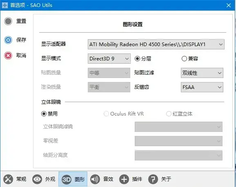The image size is (236, 187).
Task: Click the 3D Graphics (图形) tab icon
Action: 67,179
